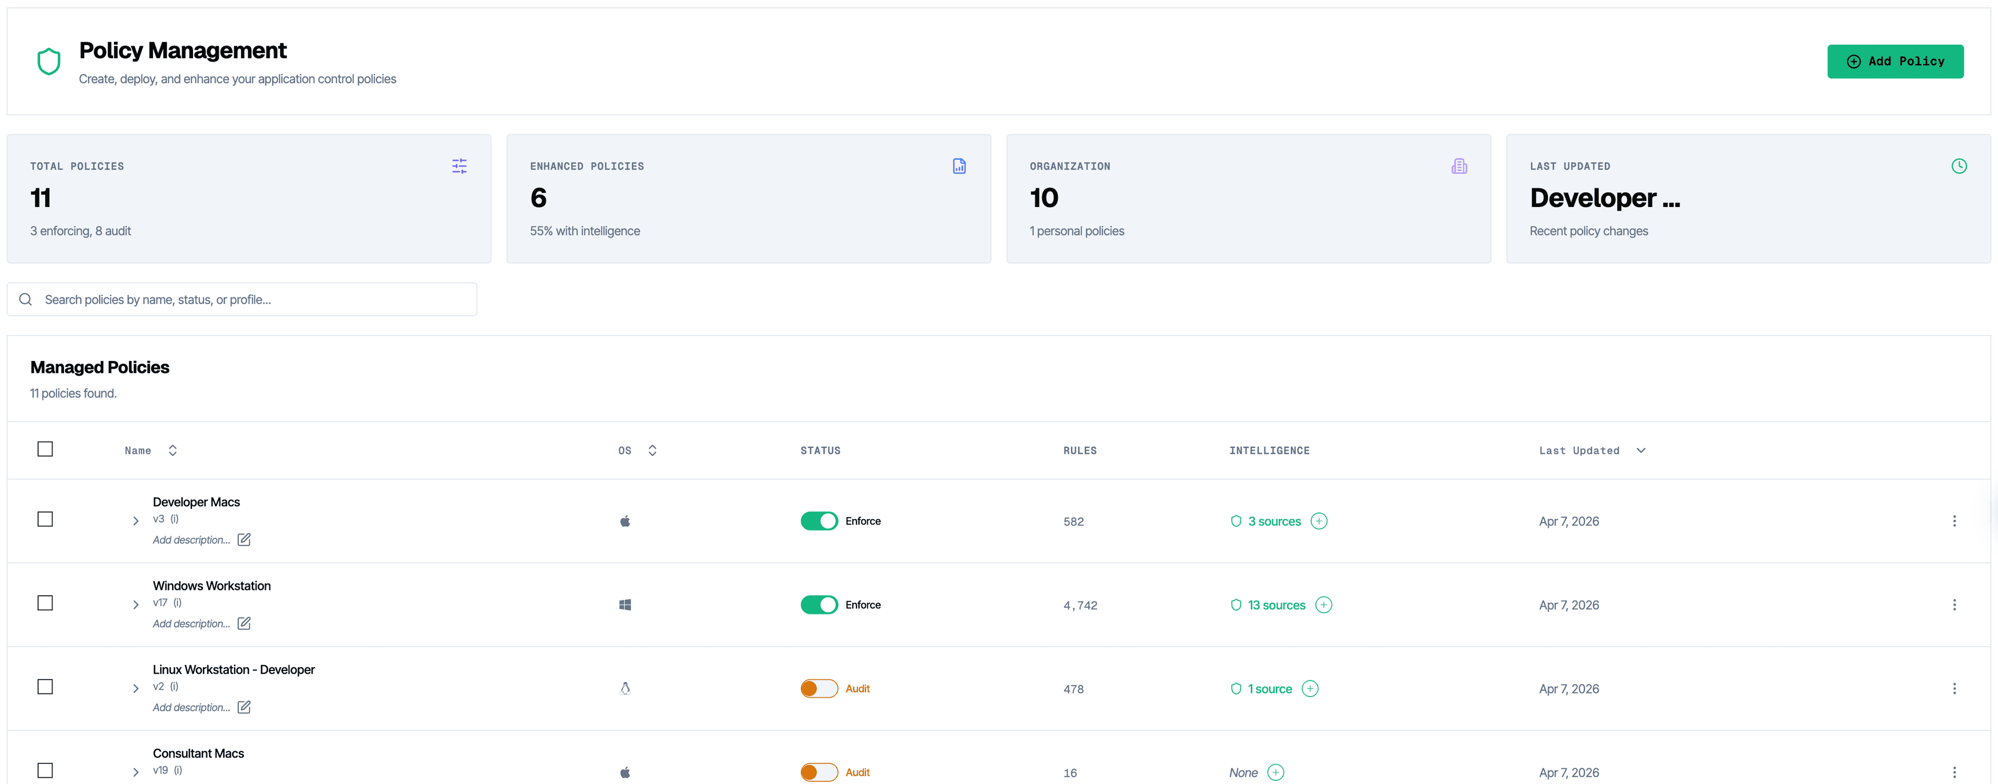Check the select-all checkbox in table header
The height and width of the screenshot is (784, 1998).
coord(46,449)
